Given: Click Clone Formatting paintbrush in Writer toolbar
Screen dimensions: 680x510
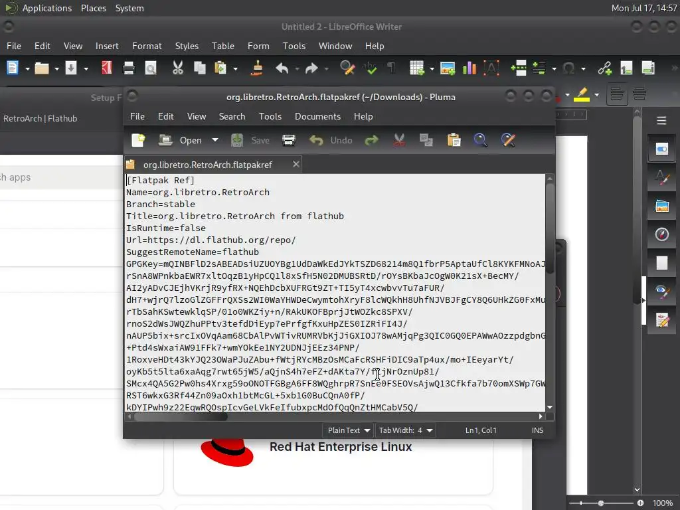Looking at the screenshot, I should tap(257, 68).
